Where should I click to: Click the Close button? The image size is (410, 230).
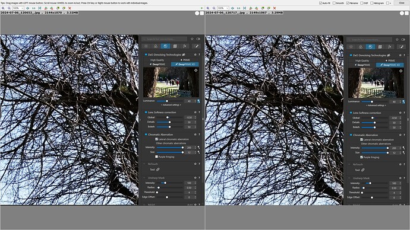pyautogui.click(x=401, y=2)
